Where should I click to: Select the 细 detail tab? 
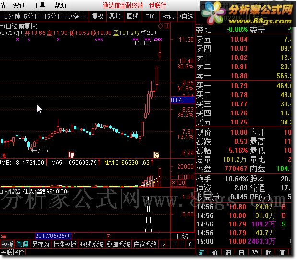tap(228, 252)
